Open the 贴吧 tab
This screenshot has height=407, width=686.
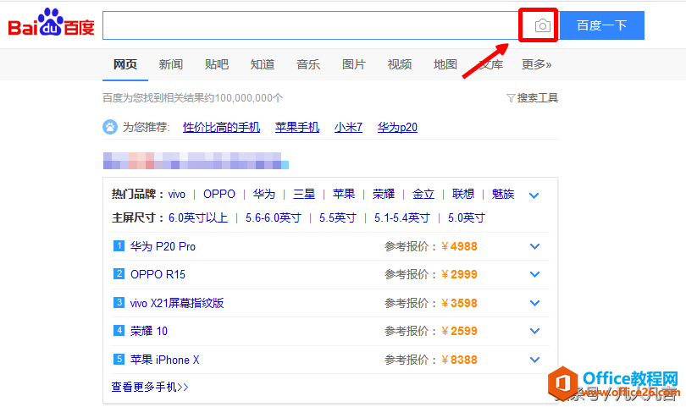click(217, 64)
